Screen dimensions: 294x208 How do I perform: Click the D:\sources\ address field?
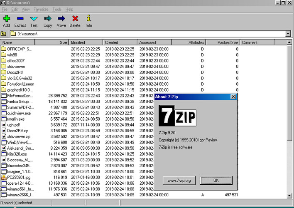pos(147,34)
